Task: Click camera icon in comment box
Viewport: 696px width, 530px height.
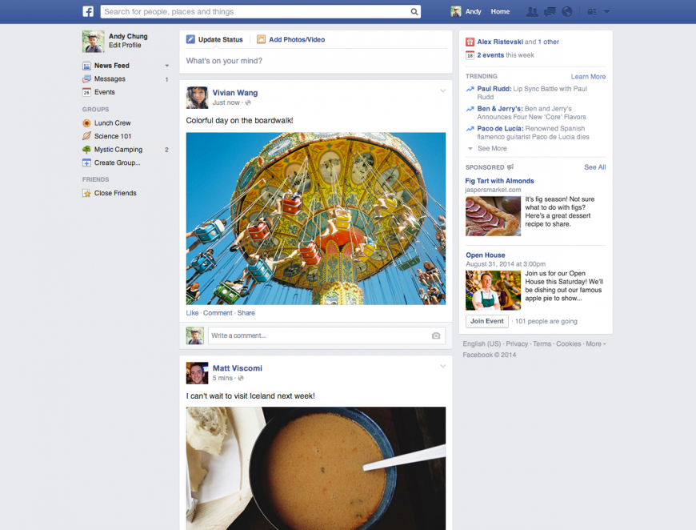Action: (x=436, y=336)
